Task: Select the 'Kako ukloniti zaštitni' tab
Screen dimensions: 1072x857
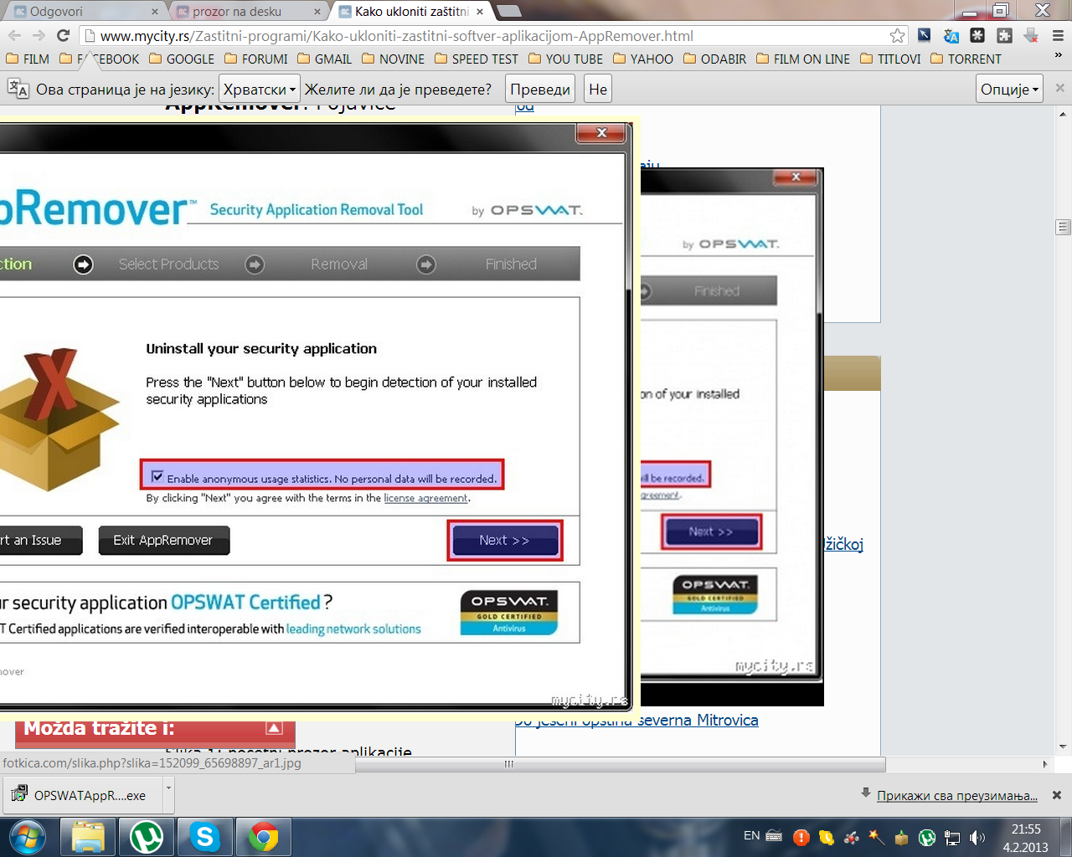Action: [410, 11]
